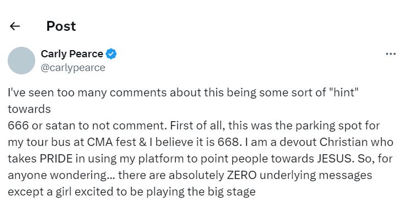Click the word "towards" on second line
The height and width of the screenshot is (206, 402).
point(29,109)
